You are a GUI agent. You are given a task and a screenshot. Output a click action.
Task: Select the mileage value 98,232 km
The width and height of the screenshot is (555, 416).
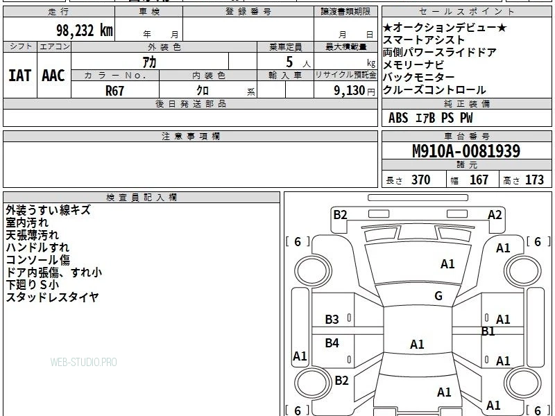(x=85, y=31)
